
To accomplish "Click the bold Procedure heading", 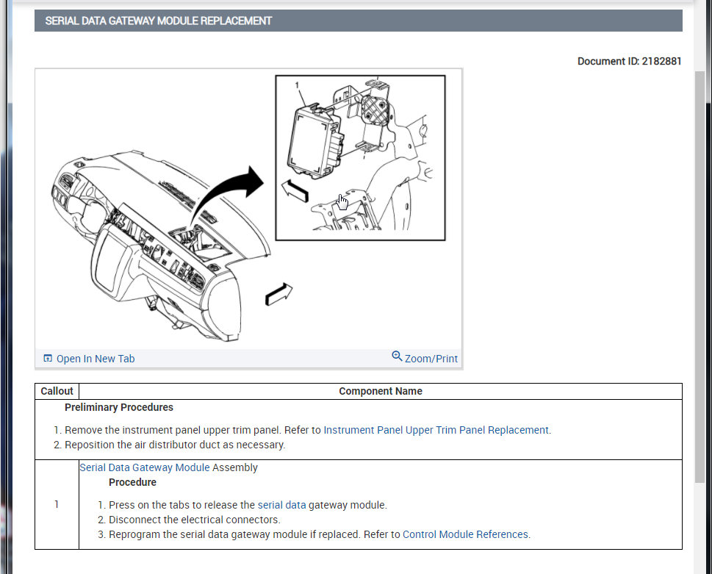I will click(132, 482).
